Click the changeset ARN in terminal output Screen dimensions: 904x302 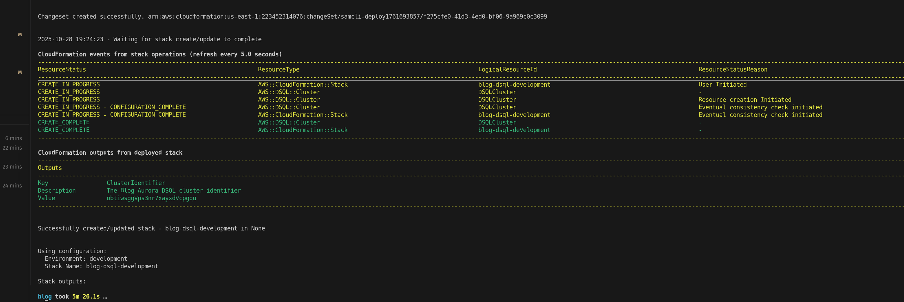tap(347, 17)
